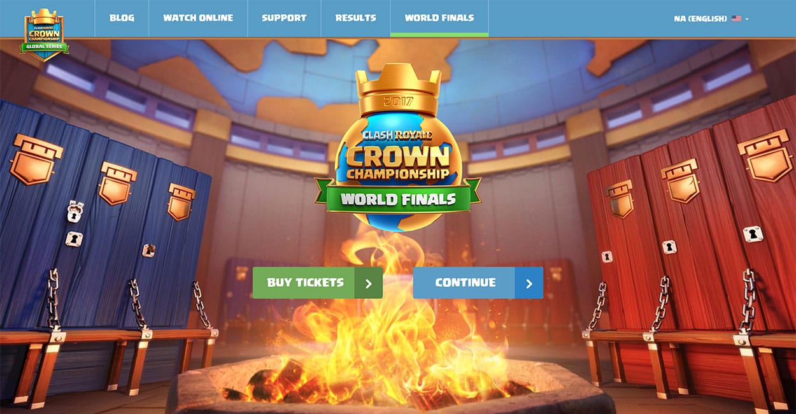Switch to the World Finals tab
Screen dimensions: 796x414
click(x=439, y=18)
